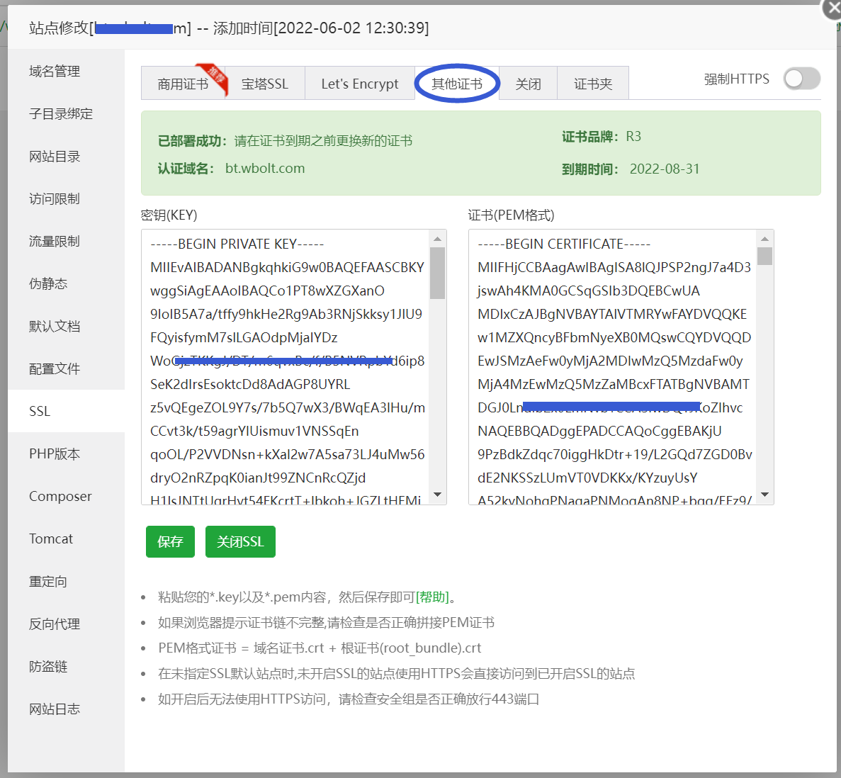Open 伪静态 settings in sidebar
Viewport: 841px width, 778px height.
pyautogui.click(x=47, y=283)
